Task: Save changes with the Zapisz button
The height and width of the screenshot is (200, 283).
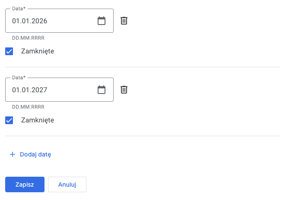Action: click(25, 184)
